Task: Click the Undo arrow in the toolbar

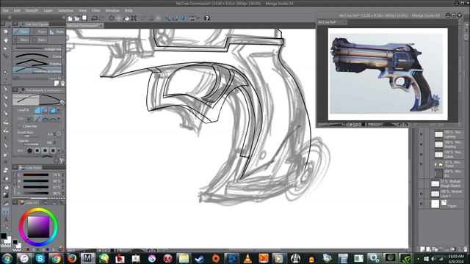Action: [x=94, y=18]
